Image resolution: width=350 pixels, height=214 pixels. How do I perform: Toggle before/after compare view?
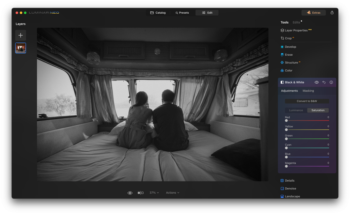[141, 193]
